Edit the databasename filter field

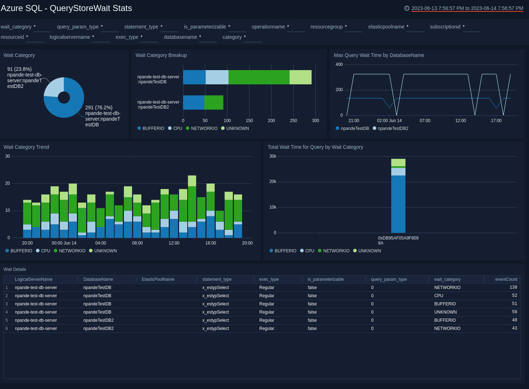pos(208,37)
